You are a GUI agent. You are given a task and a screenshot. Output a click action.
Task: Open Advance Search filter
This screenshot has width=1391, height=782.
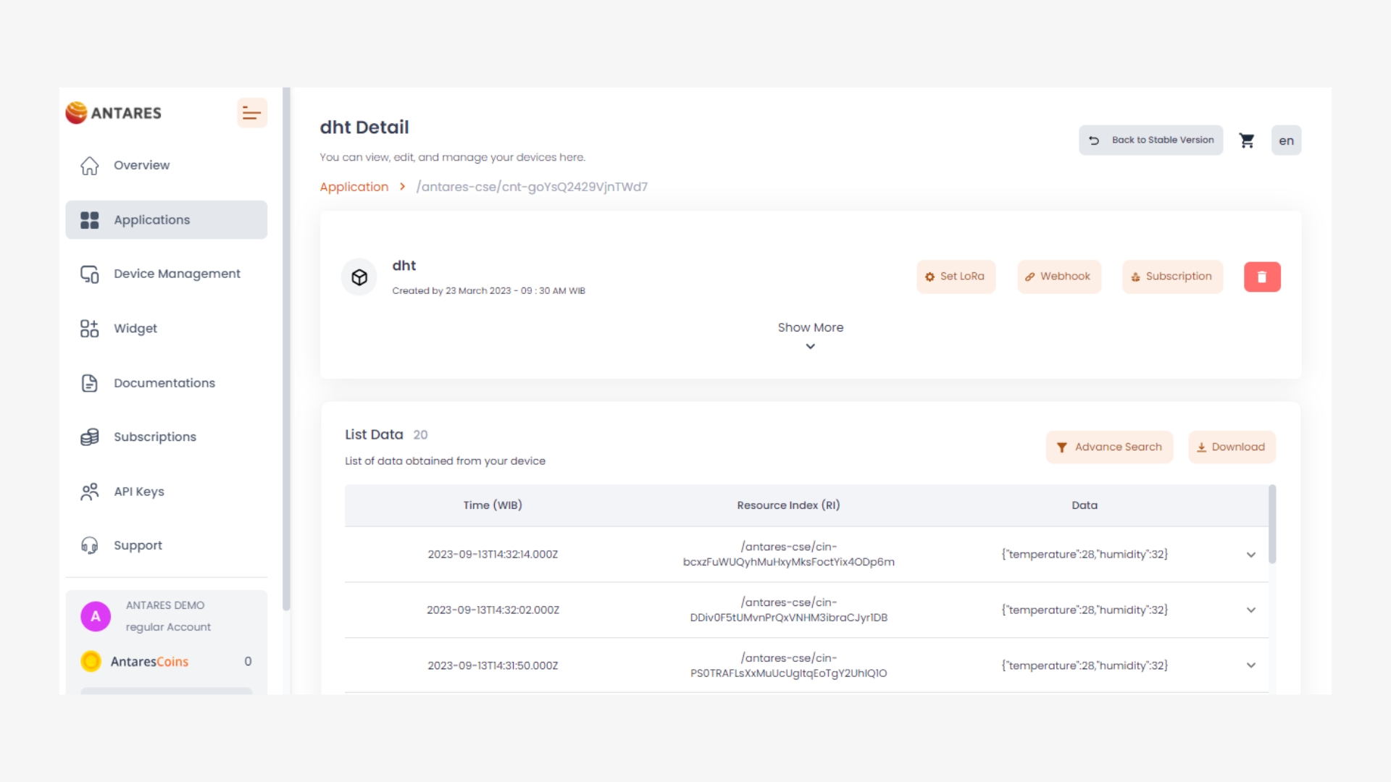[1108, 447]
